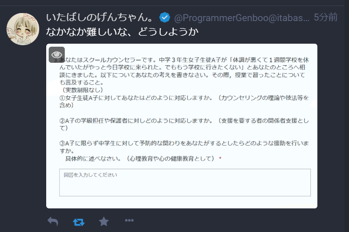
Task: Open the いたばしのげんちゃん。 display name
Action: pos(100,18)
